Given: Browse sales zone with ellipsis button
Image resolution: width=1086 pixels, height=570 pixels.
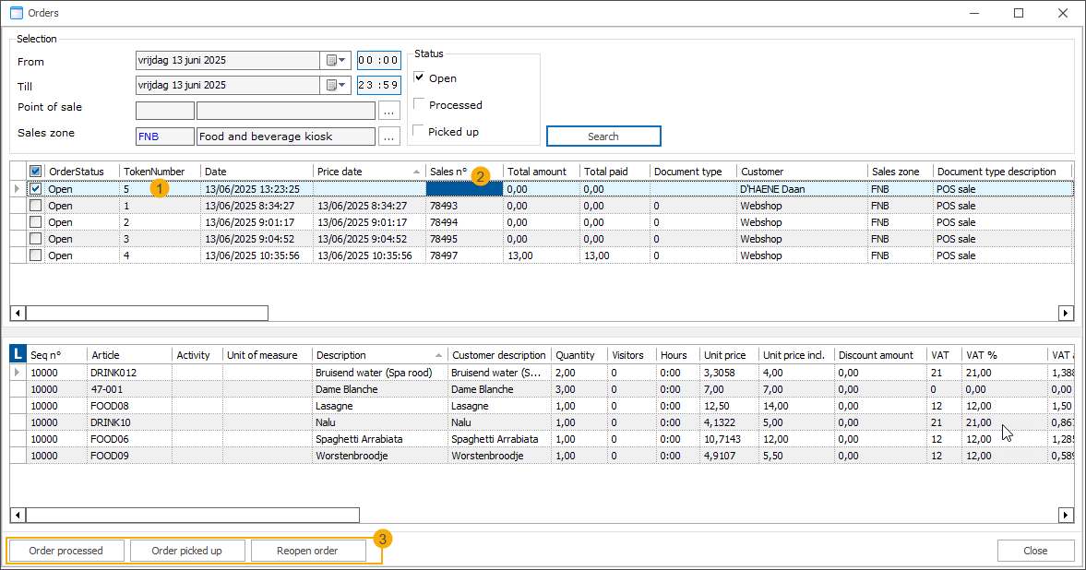Looking at the screenshot, I should pyautogui.click(x=389, y=137).
